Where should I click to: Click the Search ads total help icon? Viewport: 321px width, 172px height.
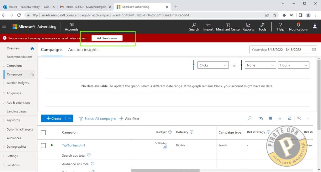coord(89,155)
